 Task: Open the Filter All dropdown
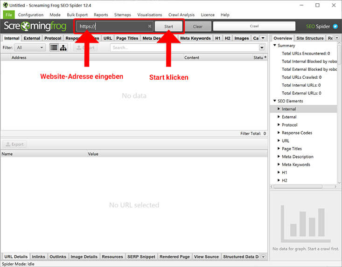click(30, 48)
